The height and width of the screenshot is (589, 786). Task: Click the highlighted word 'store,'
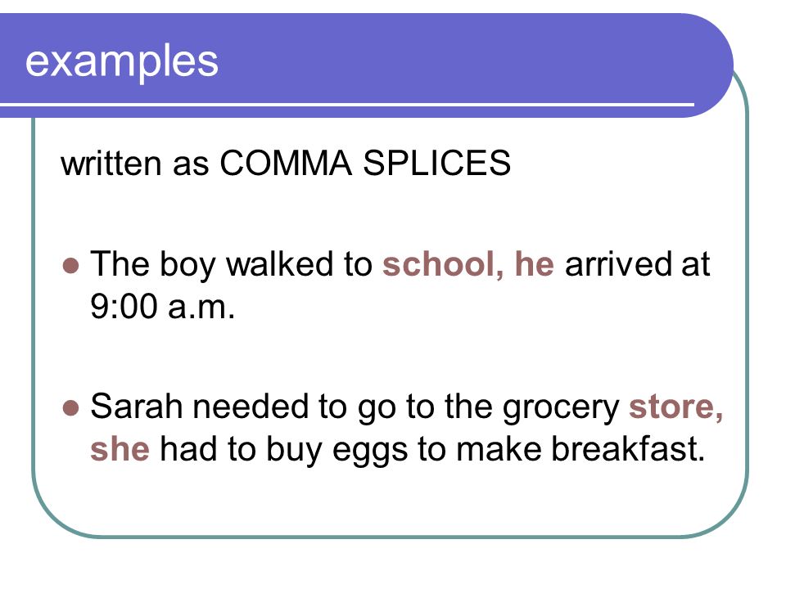[675, 407]
